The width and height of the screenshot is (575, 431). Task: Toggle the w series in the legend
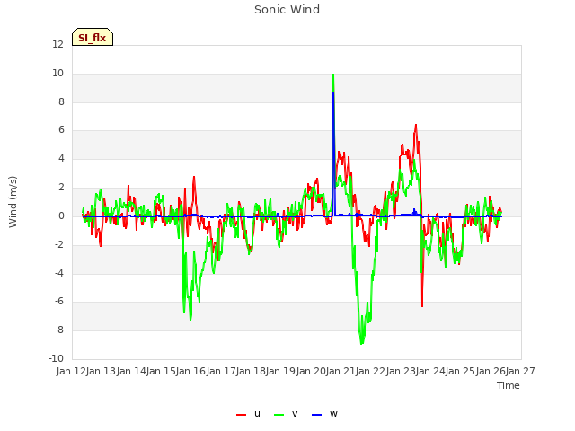324,414
